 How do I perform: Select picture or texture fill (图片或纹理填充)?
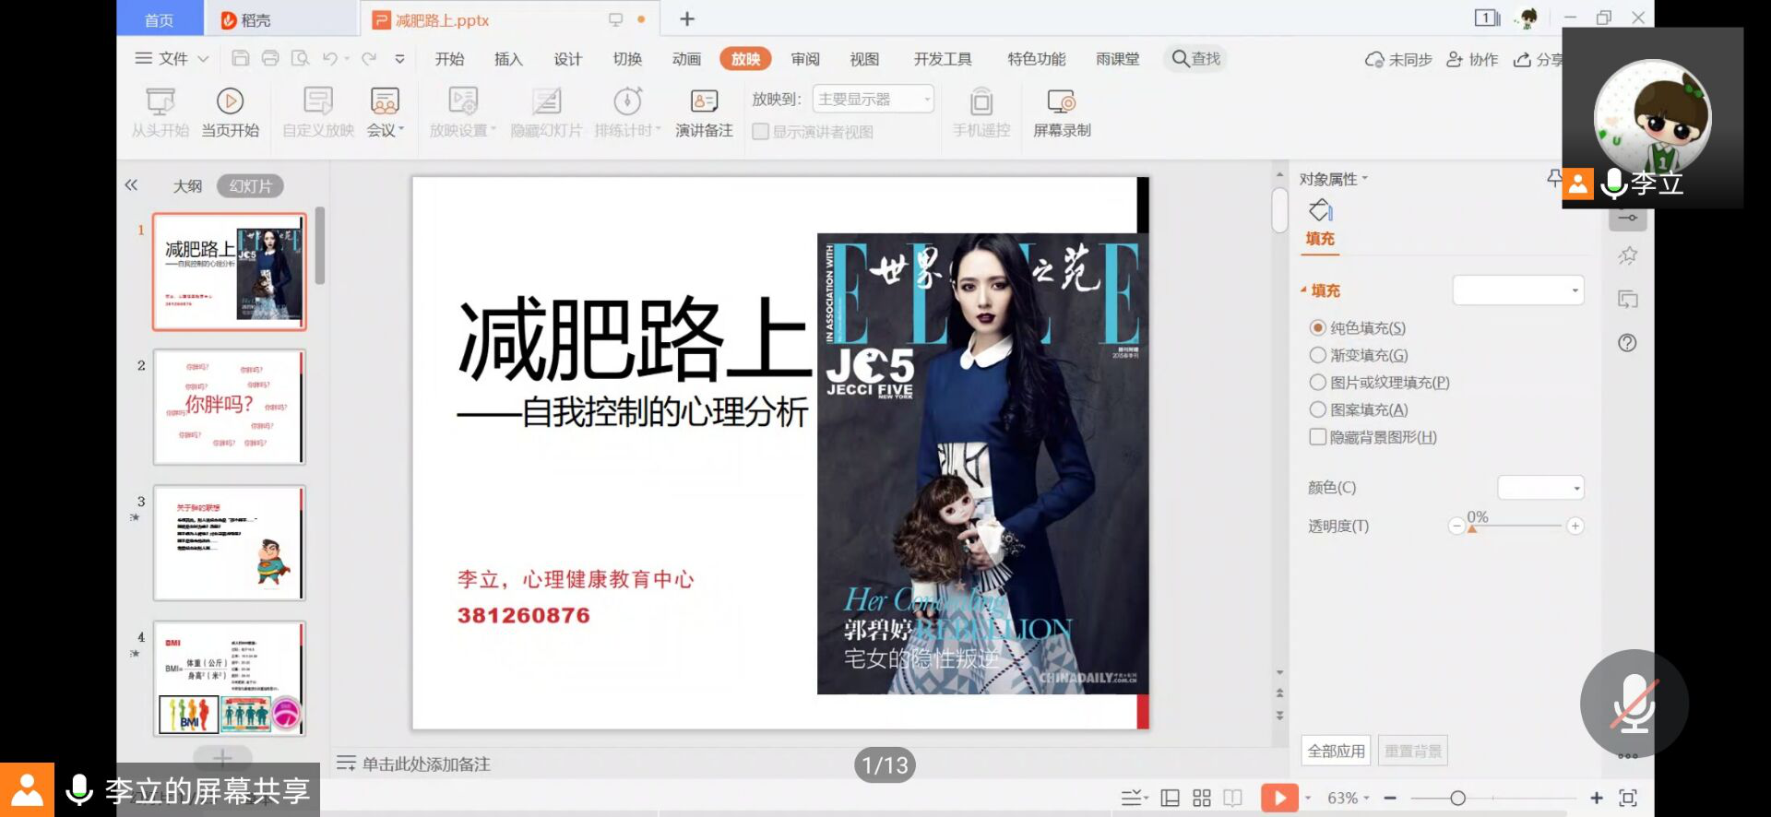coord(1317,382)
